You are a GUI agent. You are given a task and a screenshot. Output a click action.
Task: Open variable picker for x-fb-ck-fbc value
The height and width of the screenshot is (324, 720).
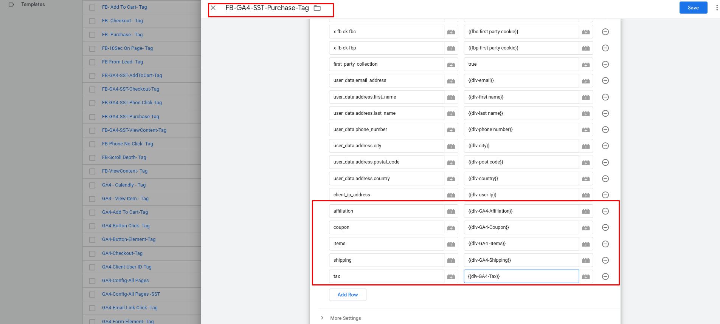click(585, 32)
